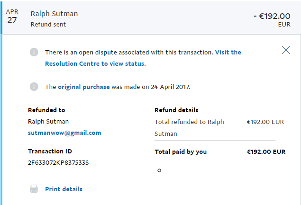Screen dimensions: 301x205
Task: Open the Print details link
Action: [x=64, y=189]
